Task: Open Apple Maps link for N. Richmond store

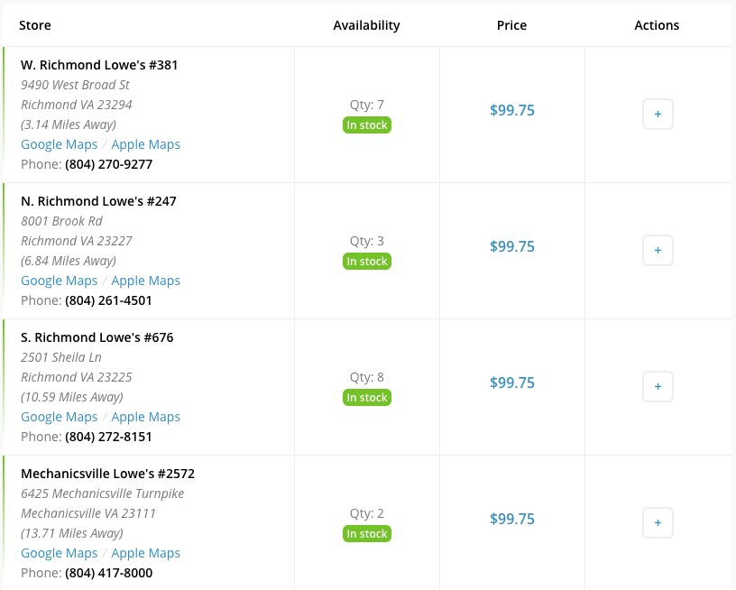Action: (x=145, y=281)
